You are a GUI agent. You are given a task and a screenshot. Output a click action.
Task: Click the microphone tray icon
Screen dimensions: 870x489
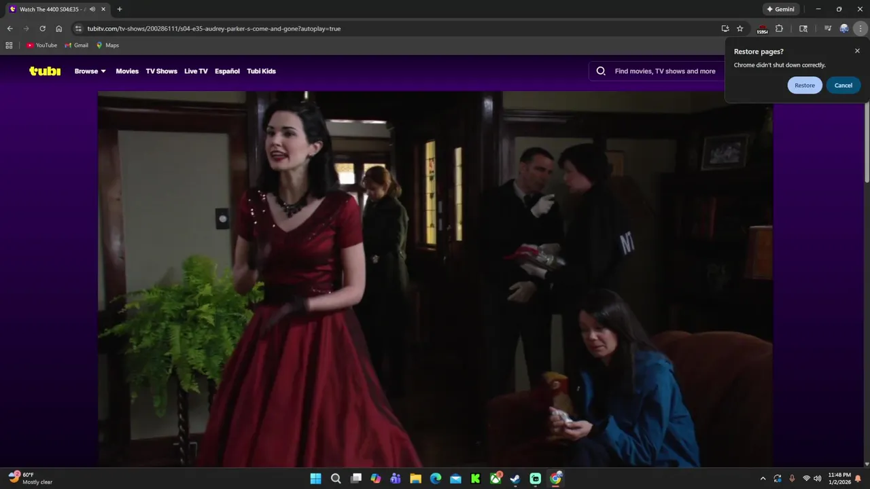pyautogui.click(x=792, y=479)
